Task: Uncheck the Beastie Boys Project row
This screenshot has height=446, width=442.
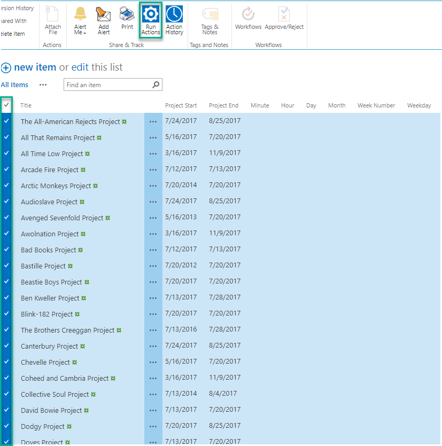Action: tap(6, 281)
